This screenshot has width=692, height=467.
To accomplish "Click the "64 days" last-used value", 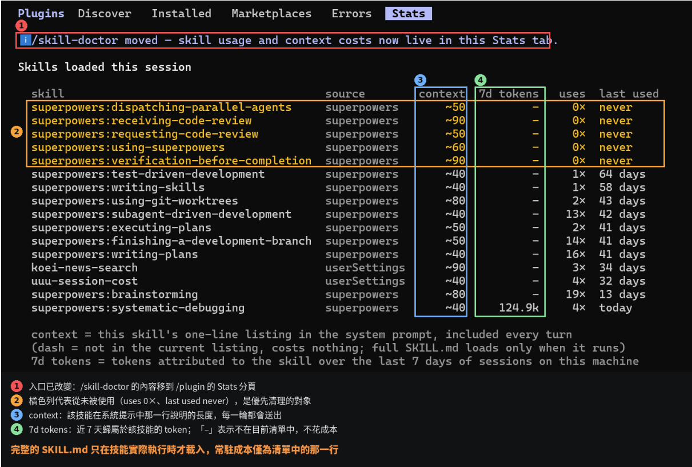I will point(622,174).
